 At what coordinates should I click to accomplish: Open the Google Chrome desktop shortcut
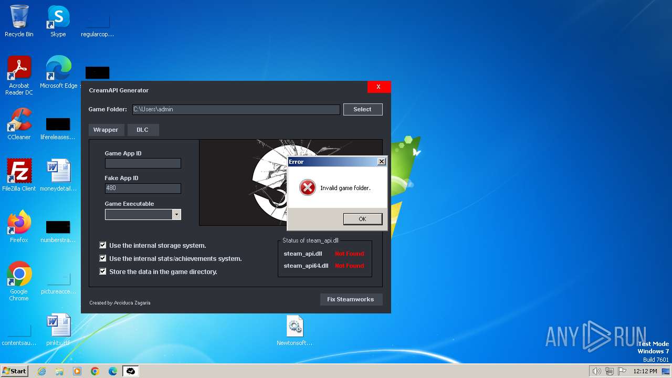tap(19, 281)
